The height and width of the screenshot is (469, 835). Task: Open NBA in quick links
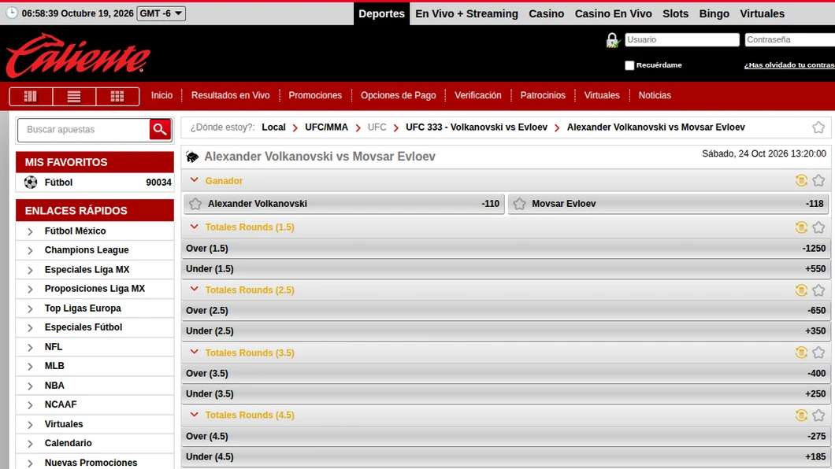coord(54,386)
